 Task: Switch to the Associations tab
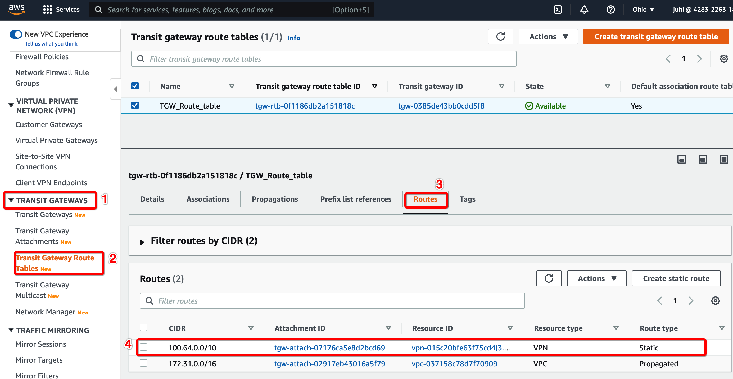point(208,199)
